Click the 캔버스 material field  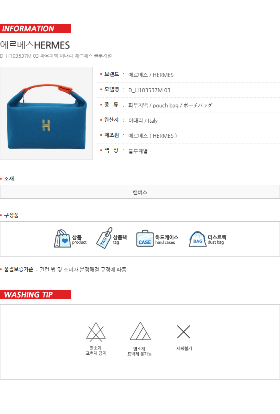pos(140,192)
